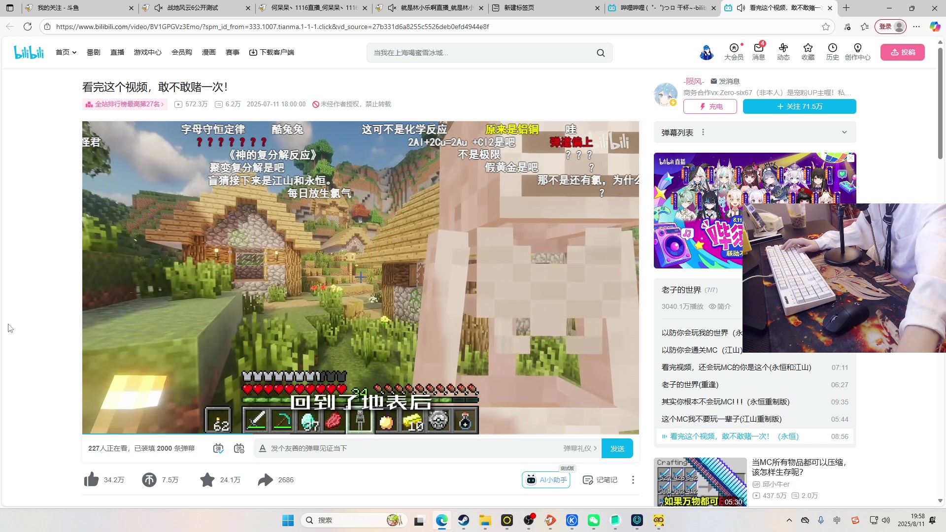This screenshot has height=532, width=946.
Task: Open 简介 of the collection
Action: click(x=720, y=306)
